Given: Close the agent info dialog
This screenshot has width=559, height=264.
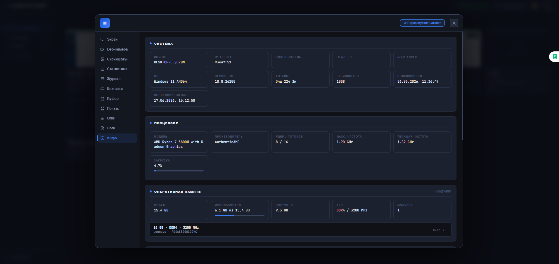Looking at the screenshot, I should (454, 23).
